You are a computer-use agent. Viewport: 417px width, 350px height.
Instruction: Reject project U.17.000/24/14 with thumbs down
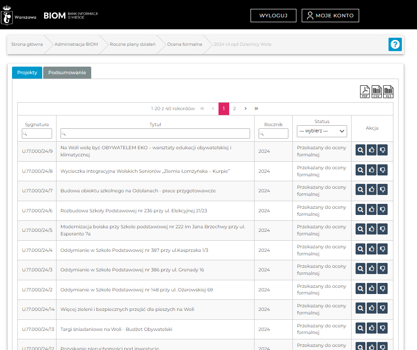pyautogui.click(x=382, y=308)
